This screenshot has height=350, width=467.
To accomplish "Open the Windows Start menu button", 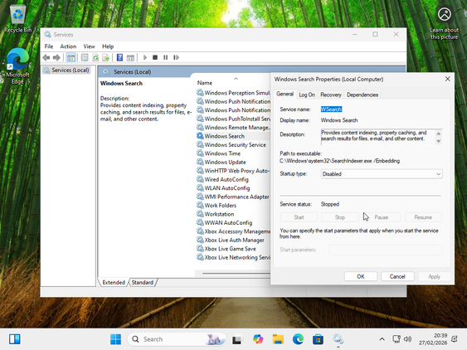I will pyautogui.click(x=115, y=339).
